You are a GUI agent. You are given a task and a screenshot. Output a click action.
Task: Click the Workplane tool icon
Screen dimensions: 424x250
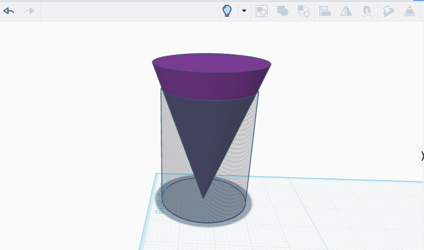(389, 11)
